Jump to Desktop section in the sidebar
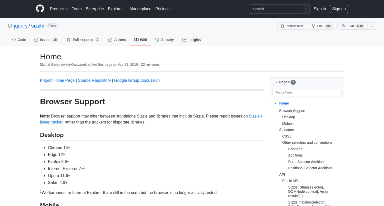The image size is (384, 206). coord(288,117)
